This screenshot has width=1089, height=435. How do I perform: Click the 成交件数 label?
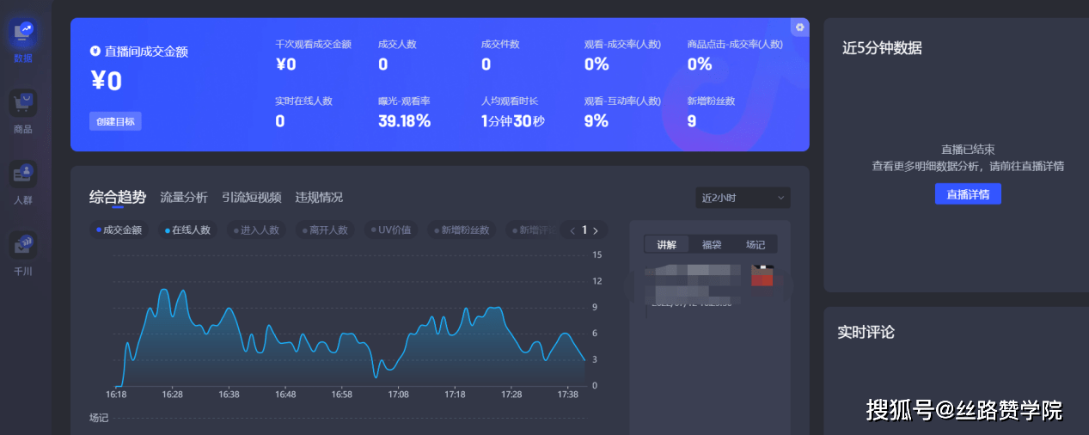click(x=500, y=44)
